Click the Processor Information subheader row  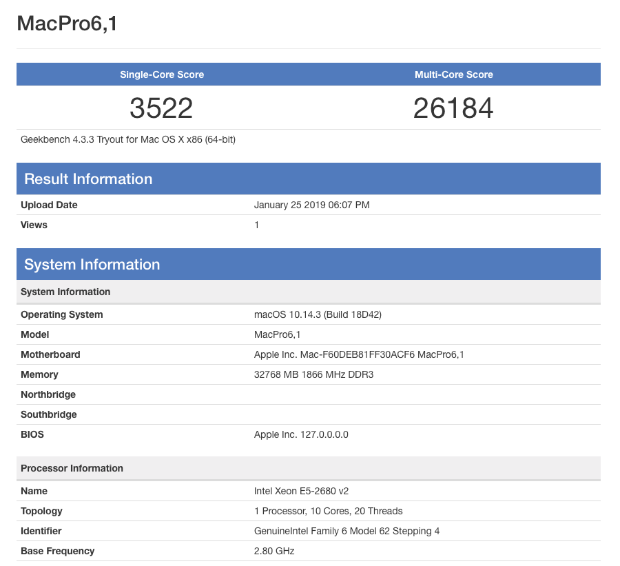coord(309,468)
